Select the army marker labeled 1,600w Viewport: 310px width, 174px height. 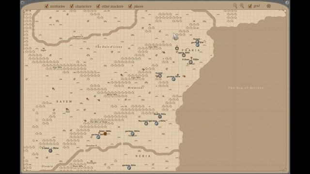156,124
